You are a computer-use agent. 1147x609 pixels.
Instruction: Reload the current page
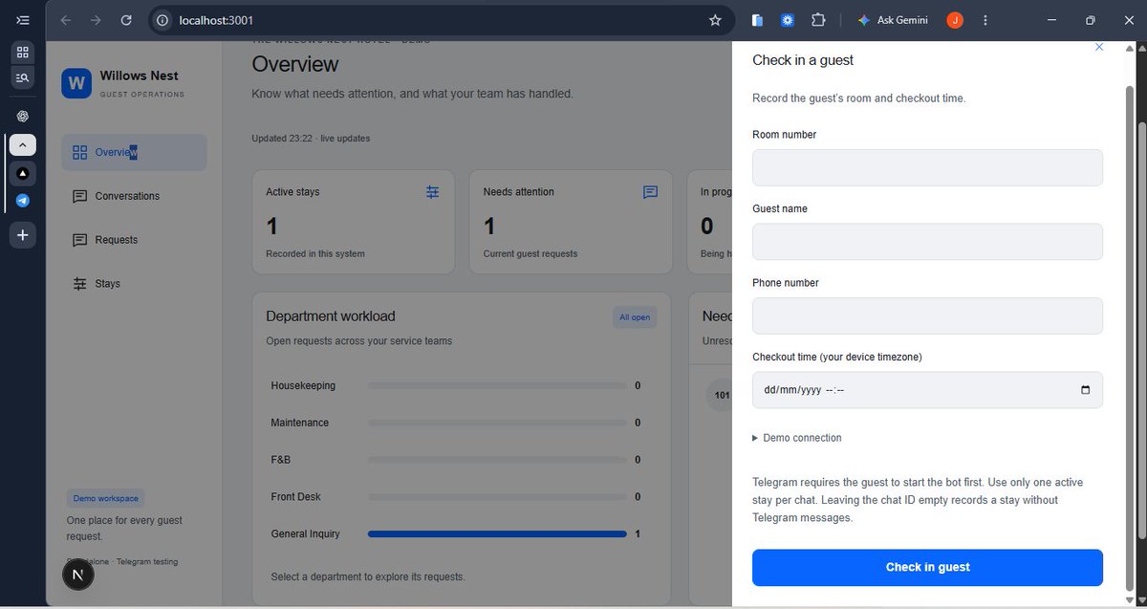pos(126,20)
